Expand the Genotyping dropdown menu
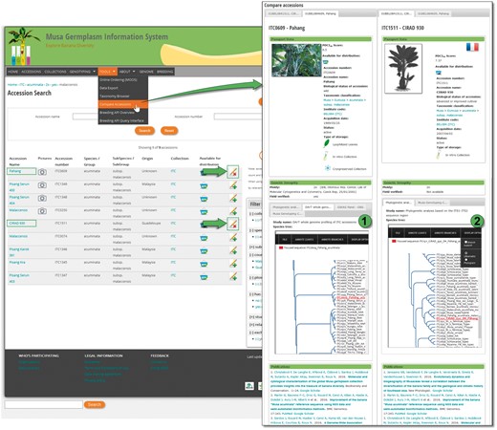497x430 pixels. point(82,72)
